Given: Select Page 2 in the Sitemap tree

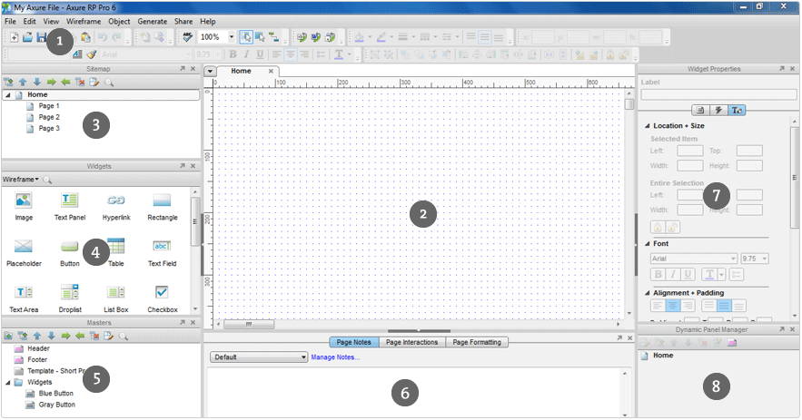Looking at the screenshot, I should [x=49, y=117].
